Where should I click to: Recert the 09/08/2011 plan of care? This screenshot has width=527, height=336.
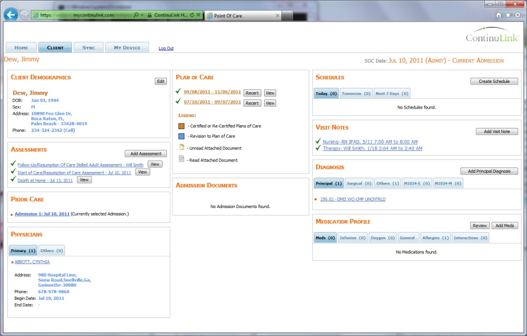pyautogui.click(x=252, y=93)
